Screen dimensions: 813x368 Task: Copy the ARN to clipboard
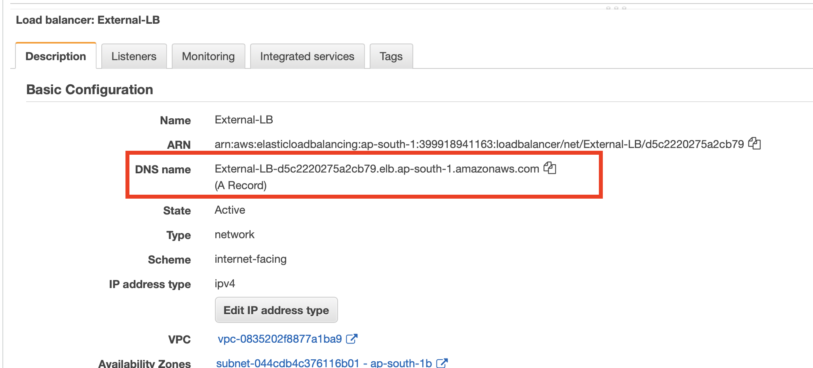pos(754,143)
